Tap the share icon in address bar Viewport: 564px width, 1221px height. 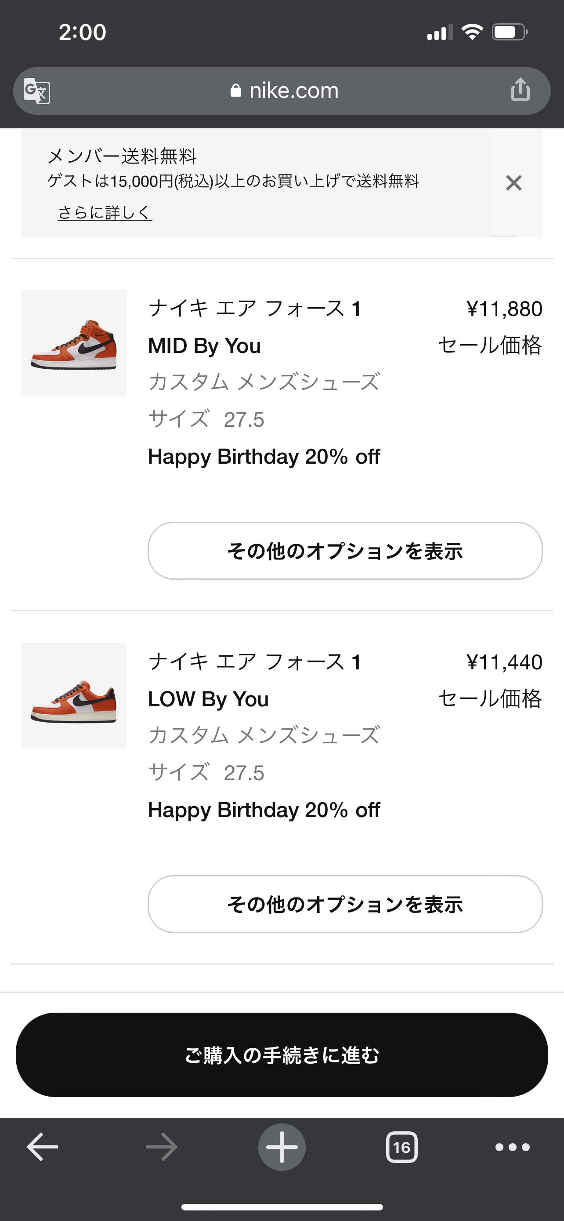point(520,90)
